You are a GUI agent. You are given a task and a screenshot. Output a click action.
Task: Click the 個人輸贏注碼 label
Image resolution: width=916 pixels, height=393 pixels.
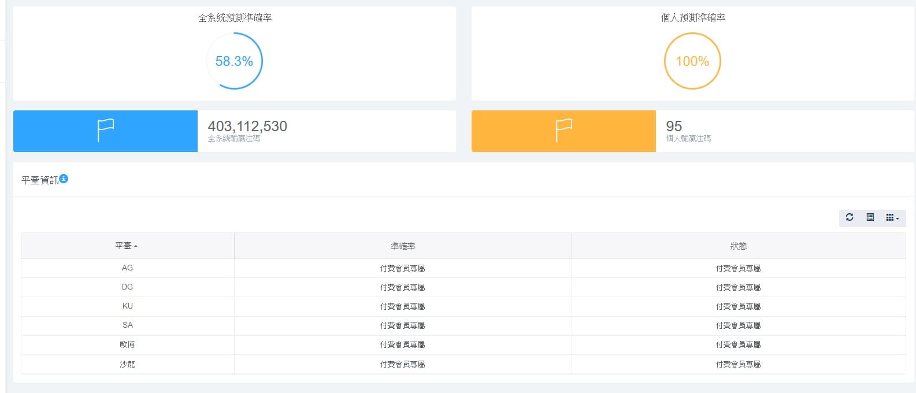(x=688, y=139)
